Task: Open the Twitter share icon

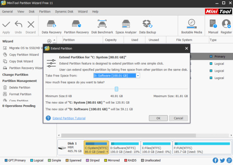Action: [222, 160]
